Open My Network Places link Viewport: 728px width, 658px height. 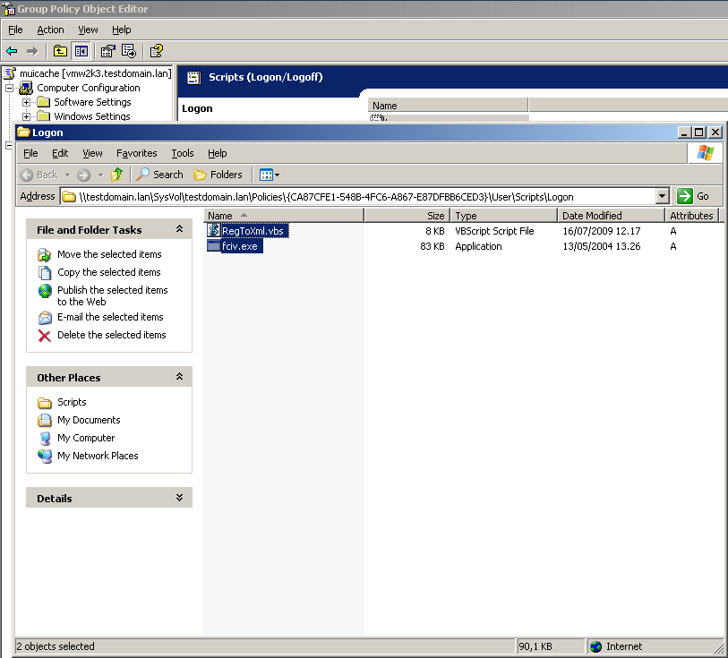[x=98, y=457]
